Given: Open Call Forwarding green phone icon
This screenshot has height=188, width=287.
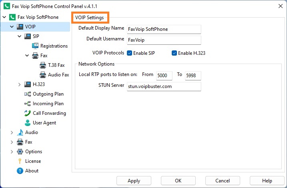Looking at the screenshot, I should (28, 113).
